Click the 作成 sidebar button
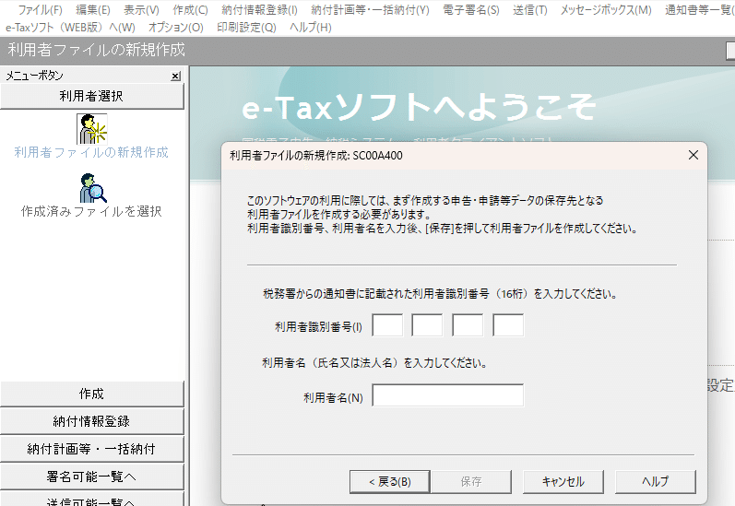Viewport: 735px width, 506px height. tap(92, 394)
